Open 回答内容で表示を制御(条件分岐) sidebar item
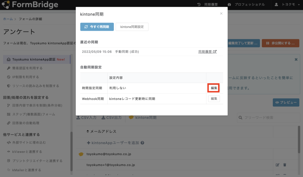The image size is (303, 177). [x=35, y=106]
